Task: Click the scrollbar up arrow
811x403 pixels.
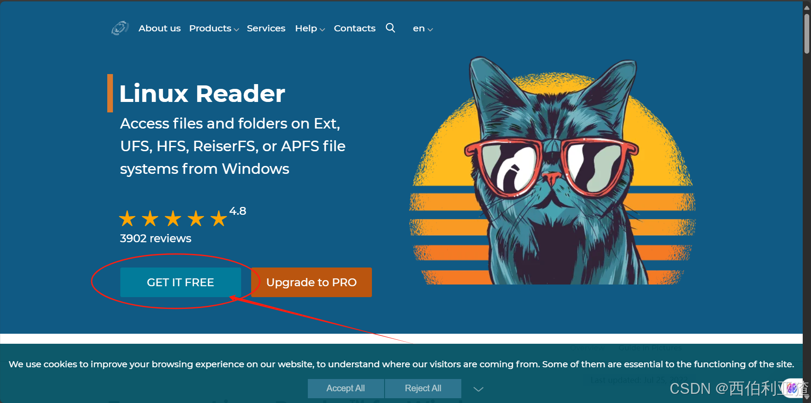Action: tap(807, 7)
